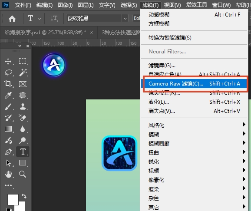This screenshot has height=211, width=251.
Task: Select the Blur tool
Action: pos(23,129)
